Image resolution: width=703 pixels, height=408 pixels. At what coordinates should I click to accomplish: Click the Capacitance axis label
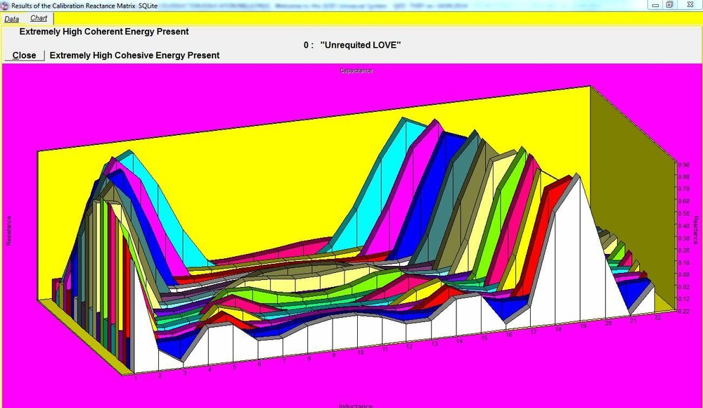356,70
